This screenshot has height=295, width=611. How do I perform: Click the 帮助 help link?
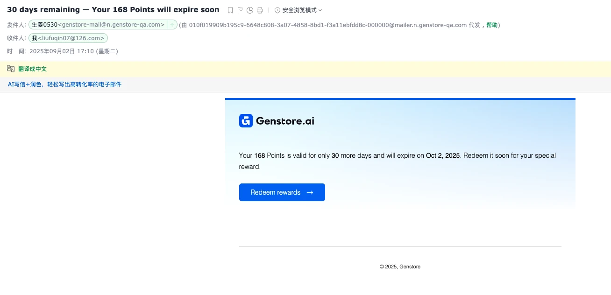[x=492, y=25]
